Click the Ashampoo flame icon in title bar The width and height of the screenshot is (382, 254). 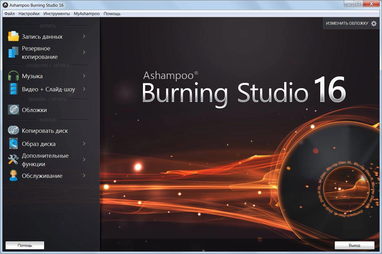[5, 5]
